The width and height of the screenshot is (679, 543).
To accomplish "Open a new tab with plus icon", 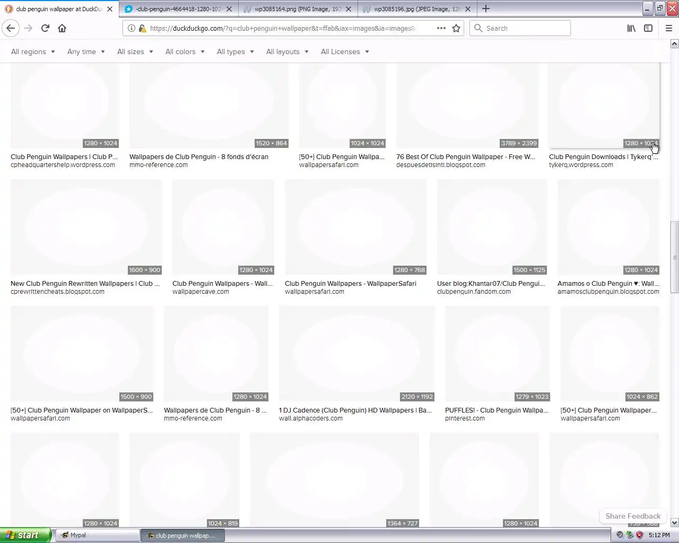I will (485, 8).
